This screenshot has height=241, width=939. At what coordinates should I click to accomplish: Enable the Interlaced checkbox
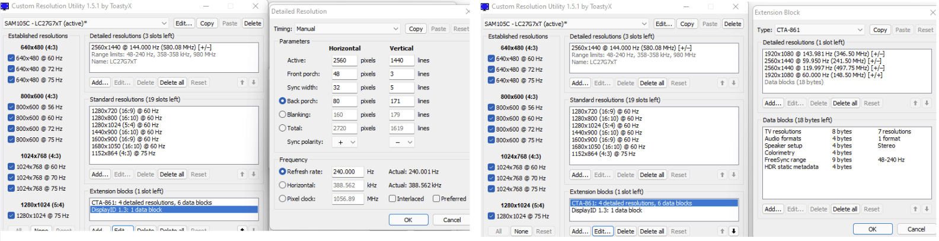392,199
